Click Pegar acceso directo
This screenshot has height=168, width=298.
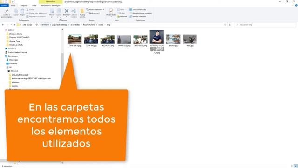click(36, 17)
